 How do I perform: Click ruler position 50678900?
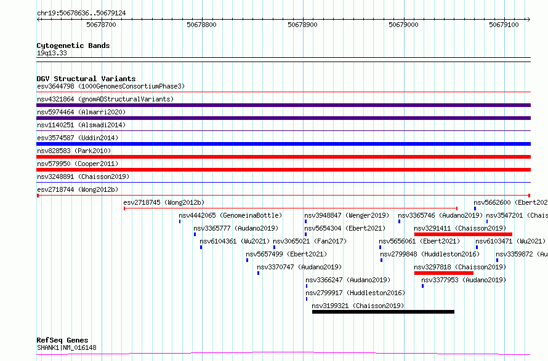click(303, 25)
